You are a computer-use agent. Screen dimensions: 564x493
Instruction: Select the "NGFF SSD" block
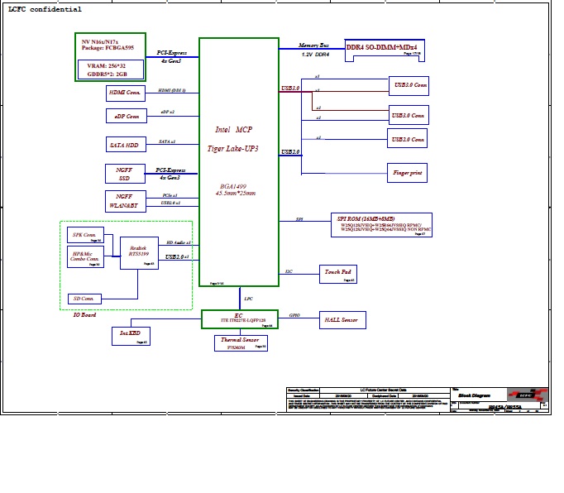[x=125, y=174]
